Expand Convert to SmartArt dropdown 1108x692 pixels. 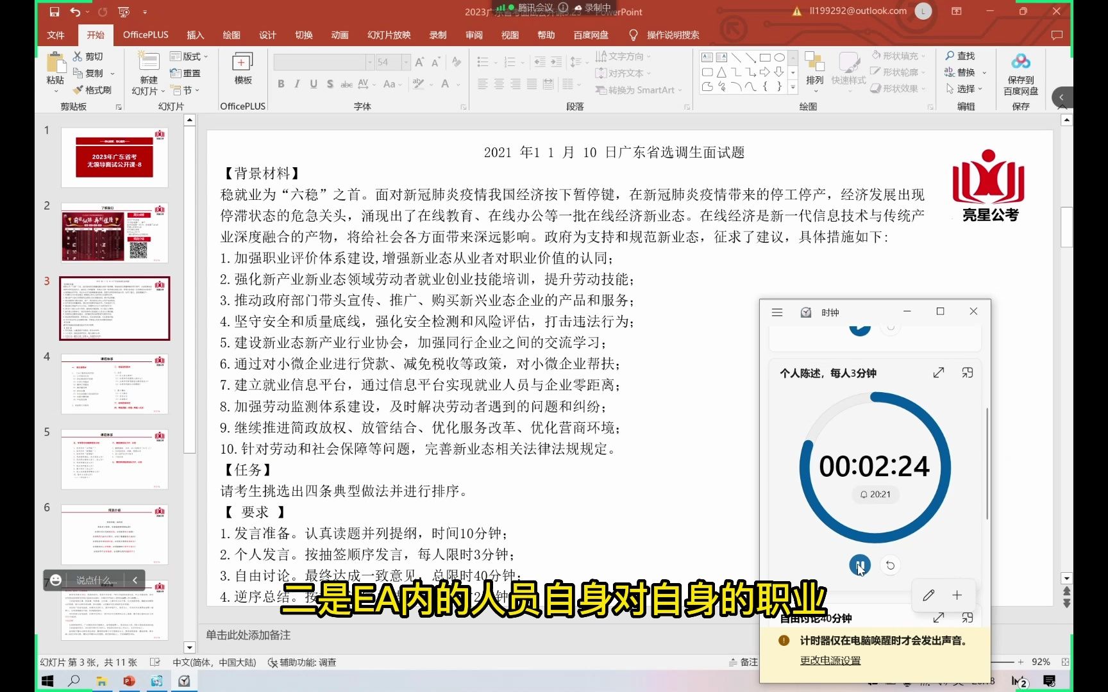click(x=639, y=90)
